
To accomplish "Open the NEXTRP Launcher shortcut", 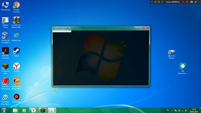I will tap(5, 53).
